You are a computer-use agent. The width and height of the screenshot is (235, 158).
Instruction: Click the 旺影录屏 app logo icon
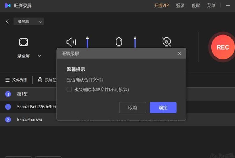point(8,6)
